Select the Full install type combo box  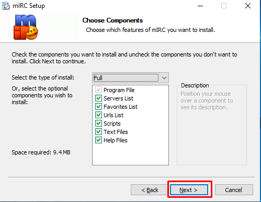[x=130, y=78]
